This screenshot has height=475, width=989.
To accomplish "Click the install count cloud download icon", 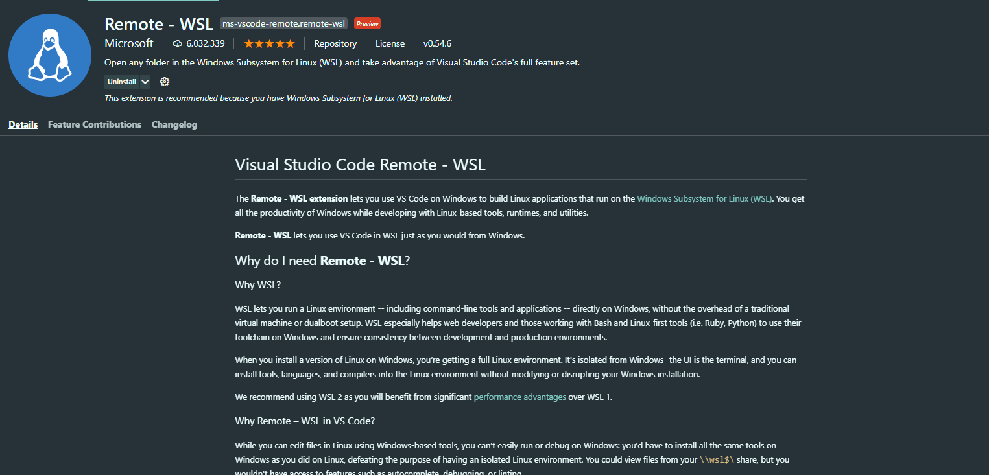I will pos(178,44).
